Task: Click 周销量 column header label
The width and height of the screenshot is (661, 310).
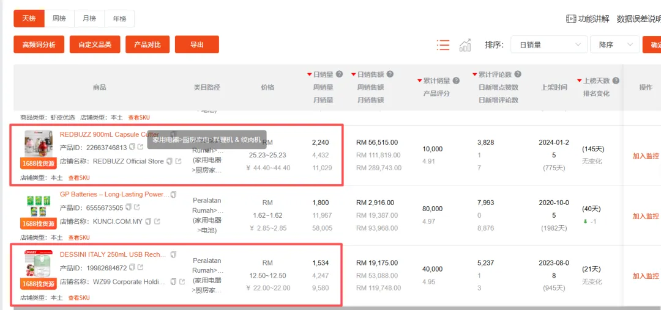Action: 322,87
